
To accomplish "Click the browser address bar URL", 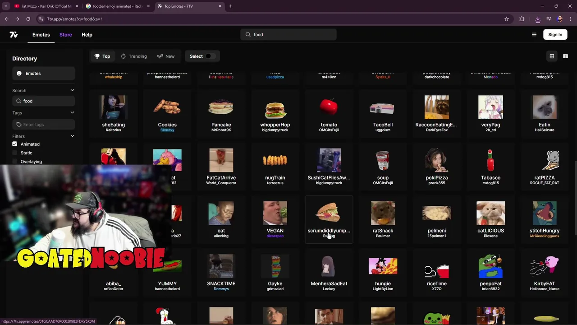I will pos(75,19).
